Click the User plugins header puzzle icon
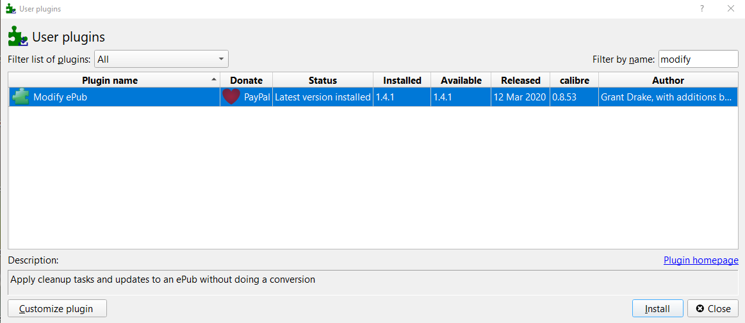The width and height of the screenshot is (745, 323). click(x=17, y=36)
